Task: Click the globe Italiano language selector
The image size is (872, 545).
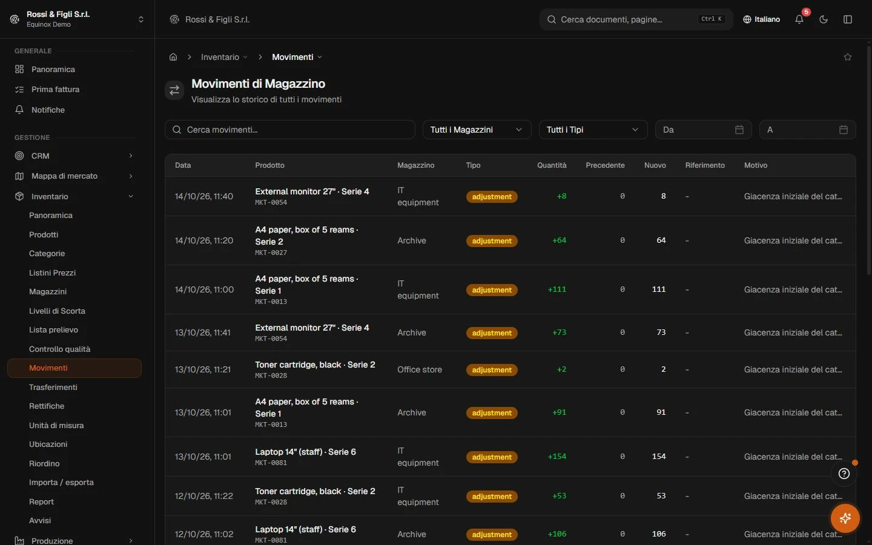Action: click(x=762, y=19)
